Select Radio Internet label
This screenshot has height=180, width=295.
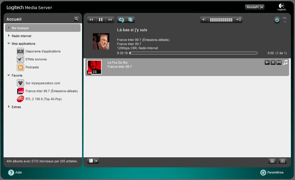[x=21, y=36]
